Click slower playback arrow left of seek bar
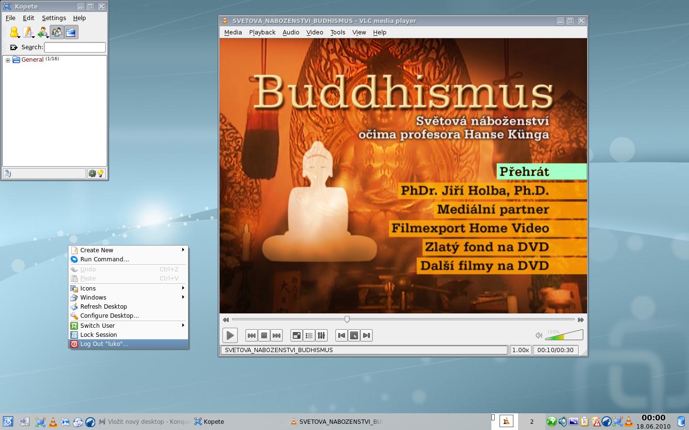689x430 pixels. (226, 320)
